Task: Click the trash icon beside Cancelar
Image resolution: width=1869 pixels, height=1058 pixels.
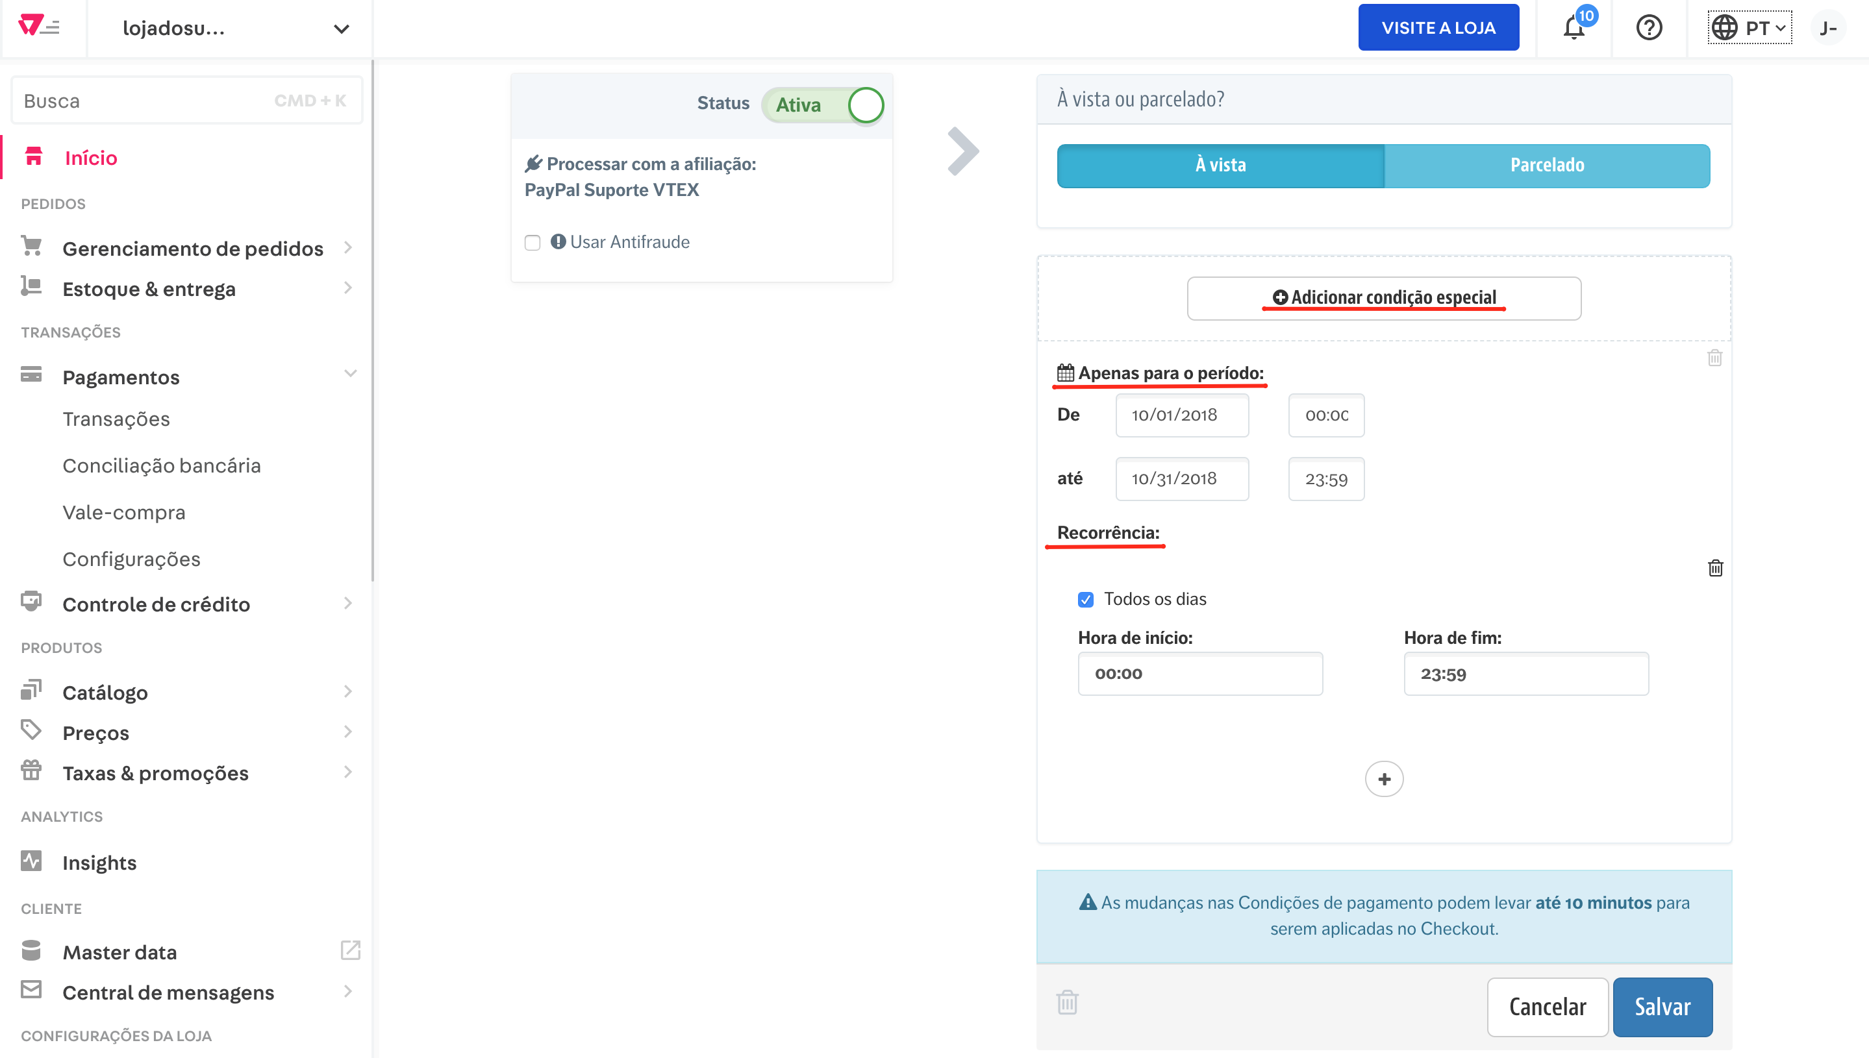Action: coord(1067,1003)
